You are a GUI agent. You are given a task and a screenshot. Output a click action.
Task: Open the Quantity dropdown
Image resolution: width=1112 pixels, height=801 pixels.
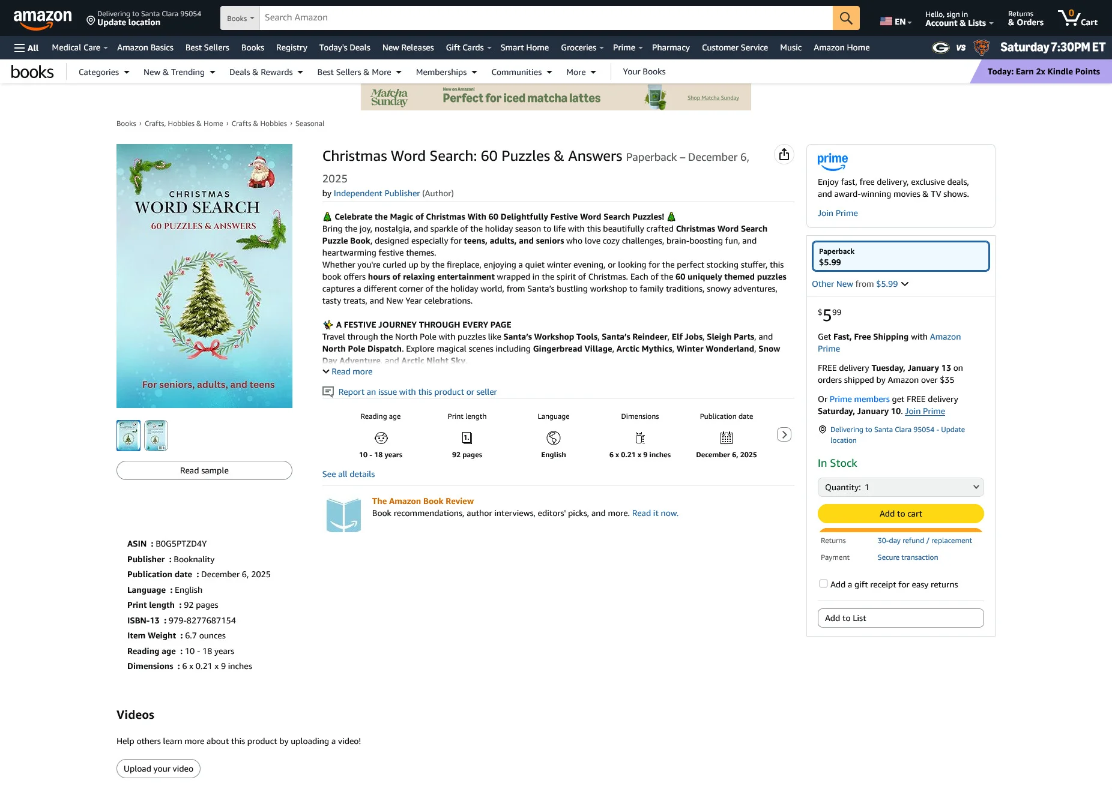coord(900,487)
